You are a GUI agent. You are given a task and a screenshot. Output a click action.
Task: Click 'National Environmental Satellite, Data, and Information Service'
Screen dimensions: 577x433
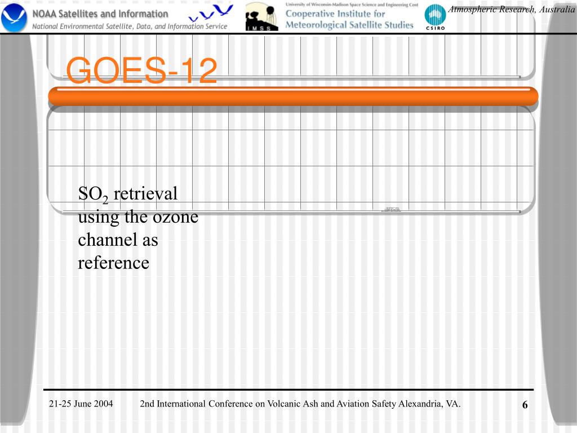(130, 26)
